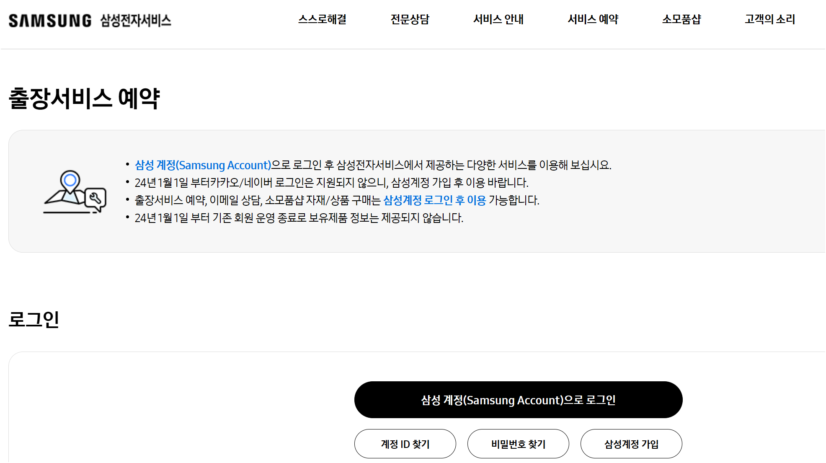Click the 삼성 계정(Samsung Account) blue link

tap(203, 165)
